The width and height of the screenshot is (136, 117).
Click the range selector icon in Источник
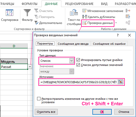[121, 82]
